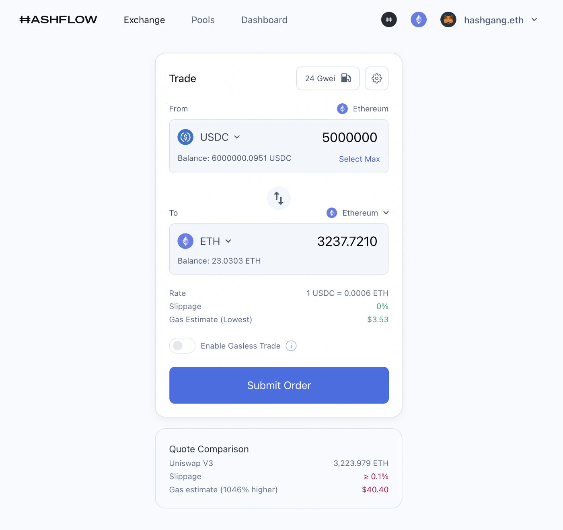
Task: Expand the destination Ethereum chain dropdown
Action: 358,213
